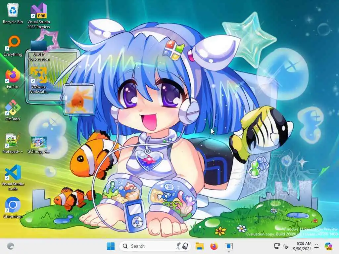339x254 pixels.
Task: Launch Copilot preview from the taskbar
Action: (328, 246)
